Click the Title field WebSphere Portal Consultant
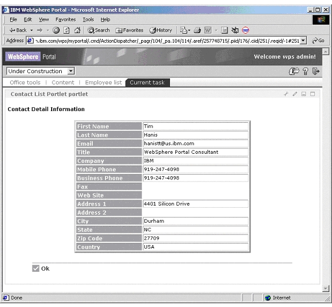The width and height of the screenshot is (332, 307). click(x=196, y=152)
